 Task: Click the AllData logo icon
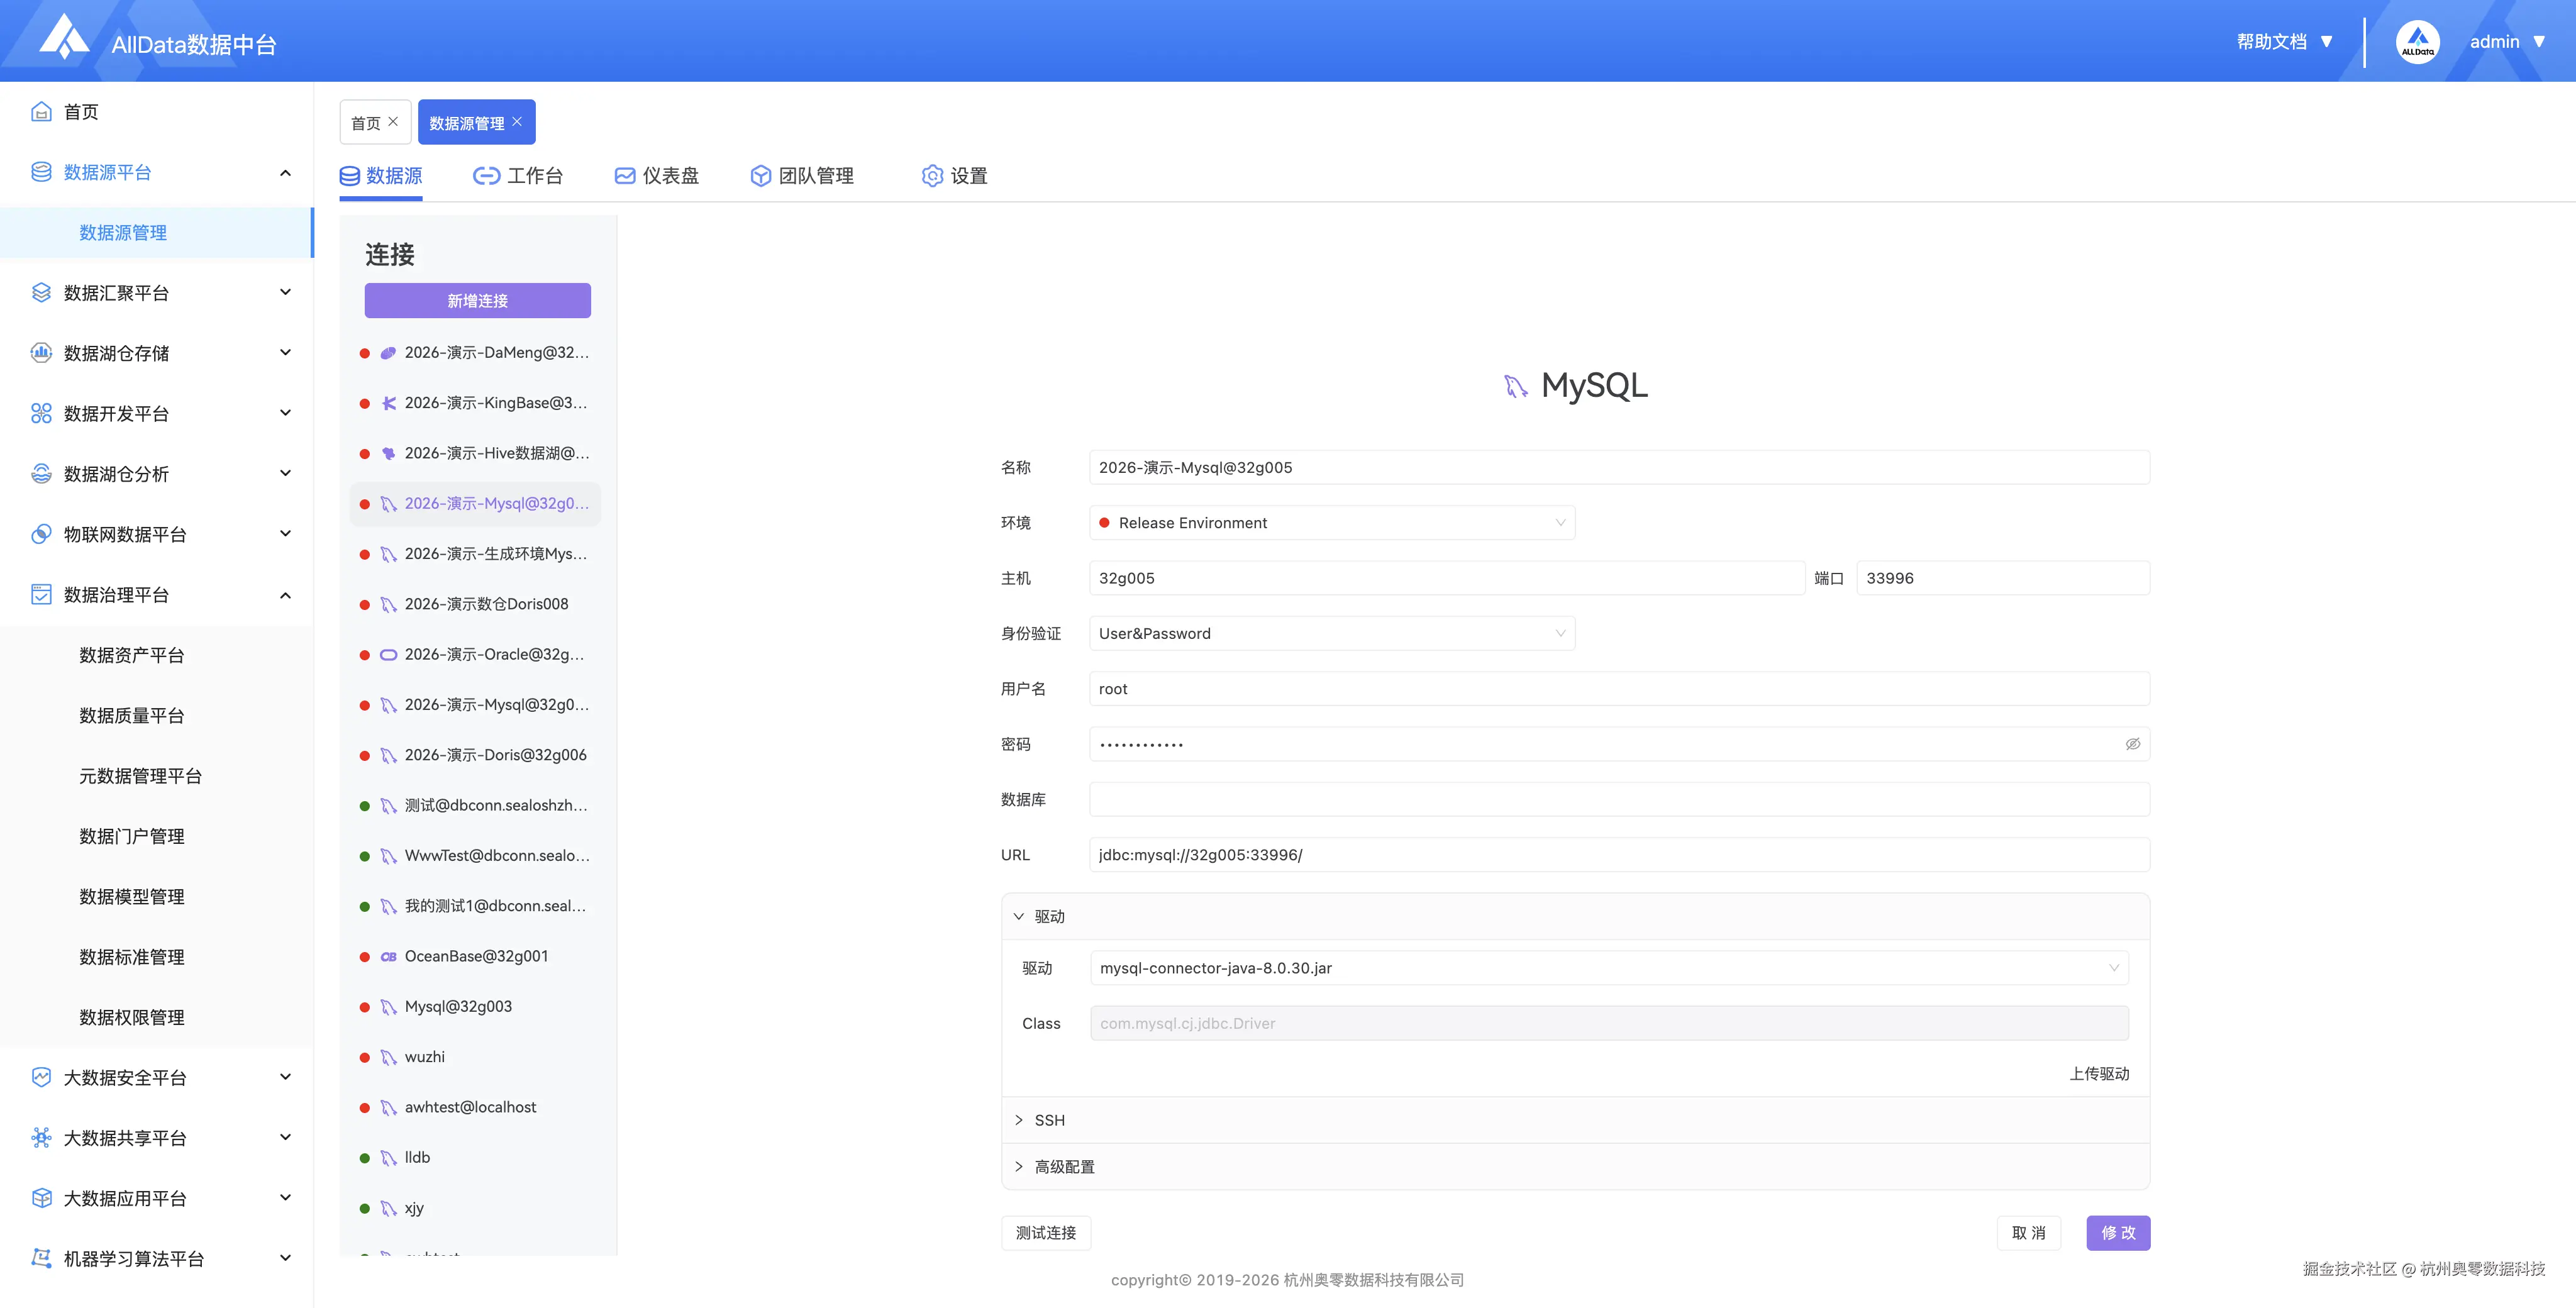click(64, 37)
